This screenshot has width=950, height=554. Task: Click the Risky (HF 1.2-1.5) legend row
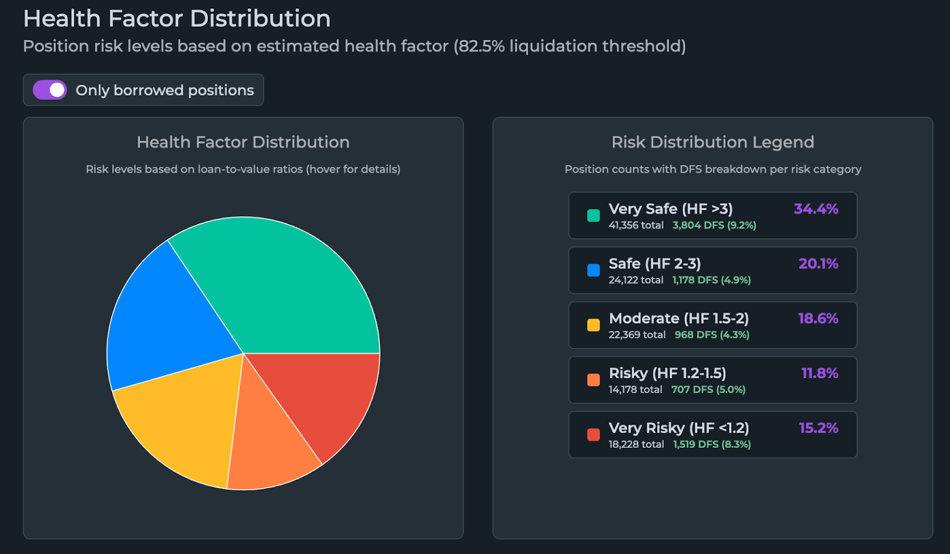click(x=712, y=380)
